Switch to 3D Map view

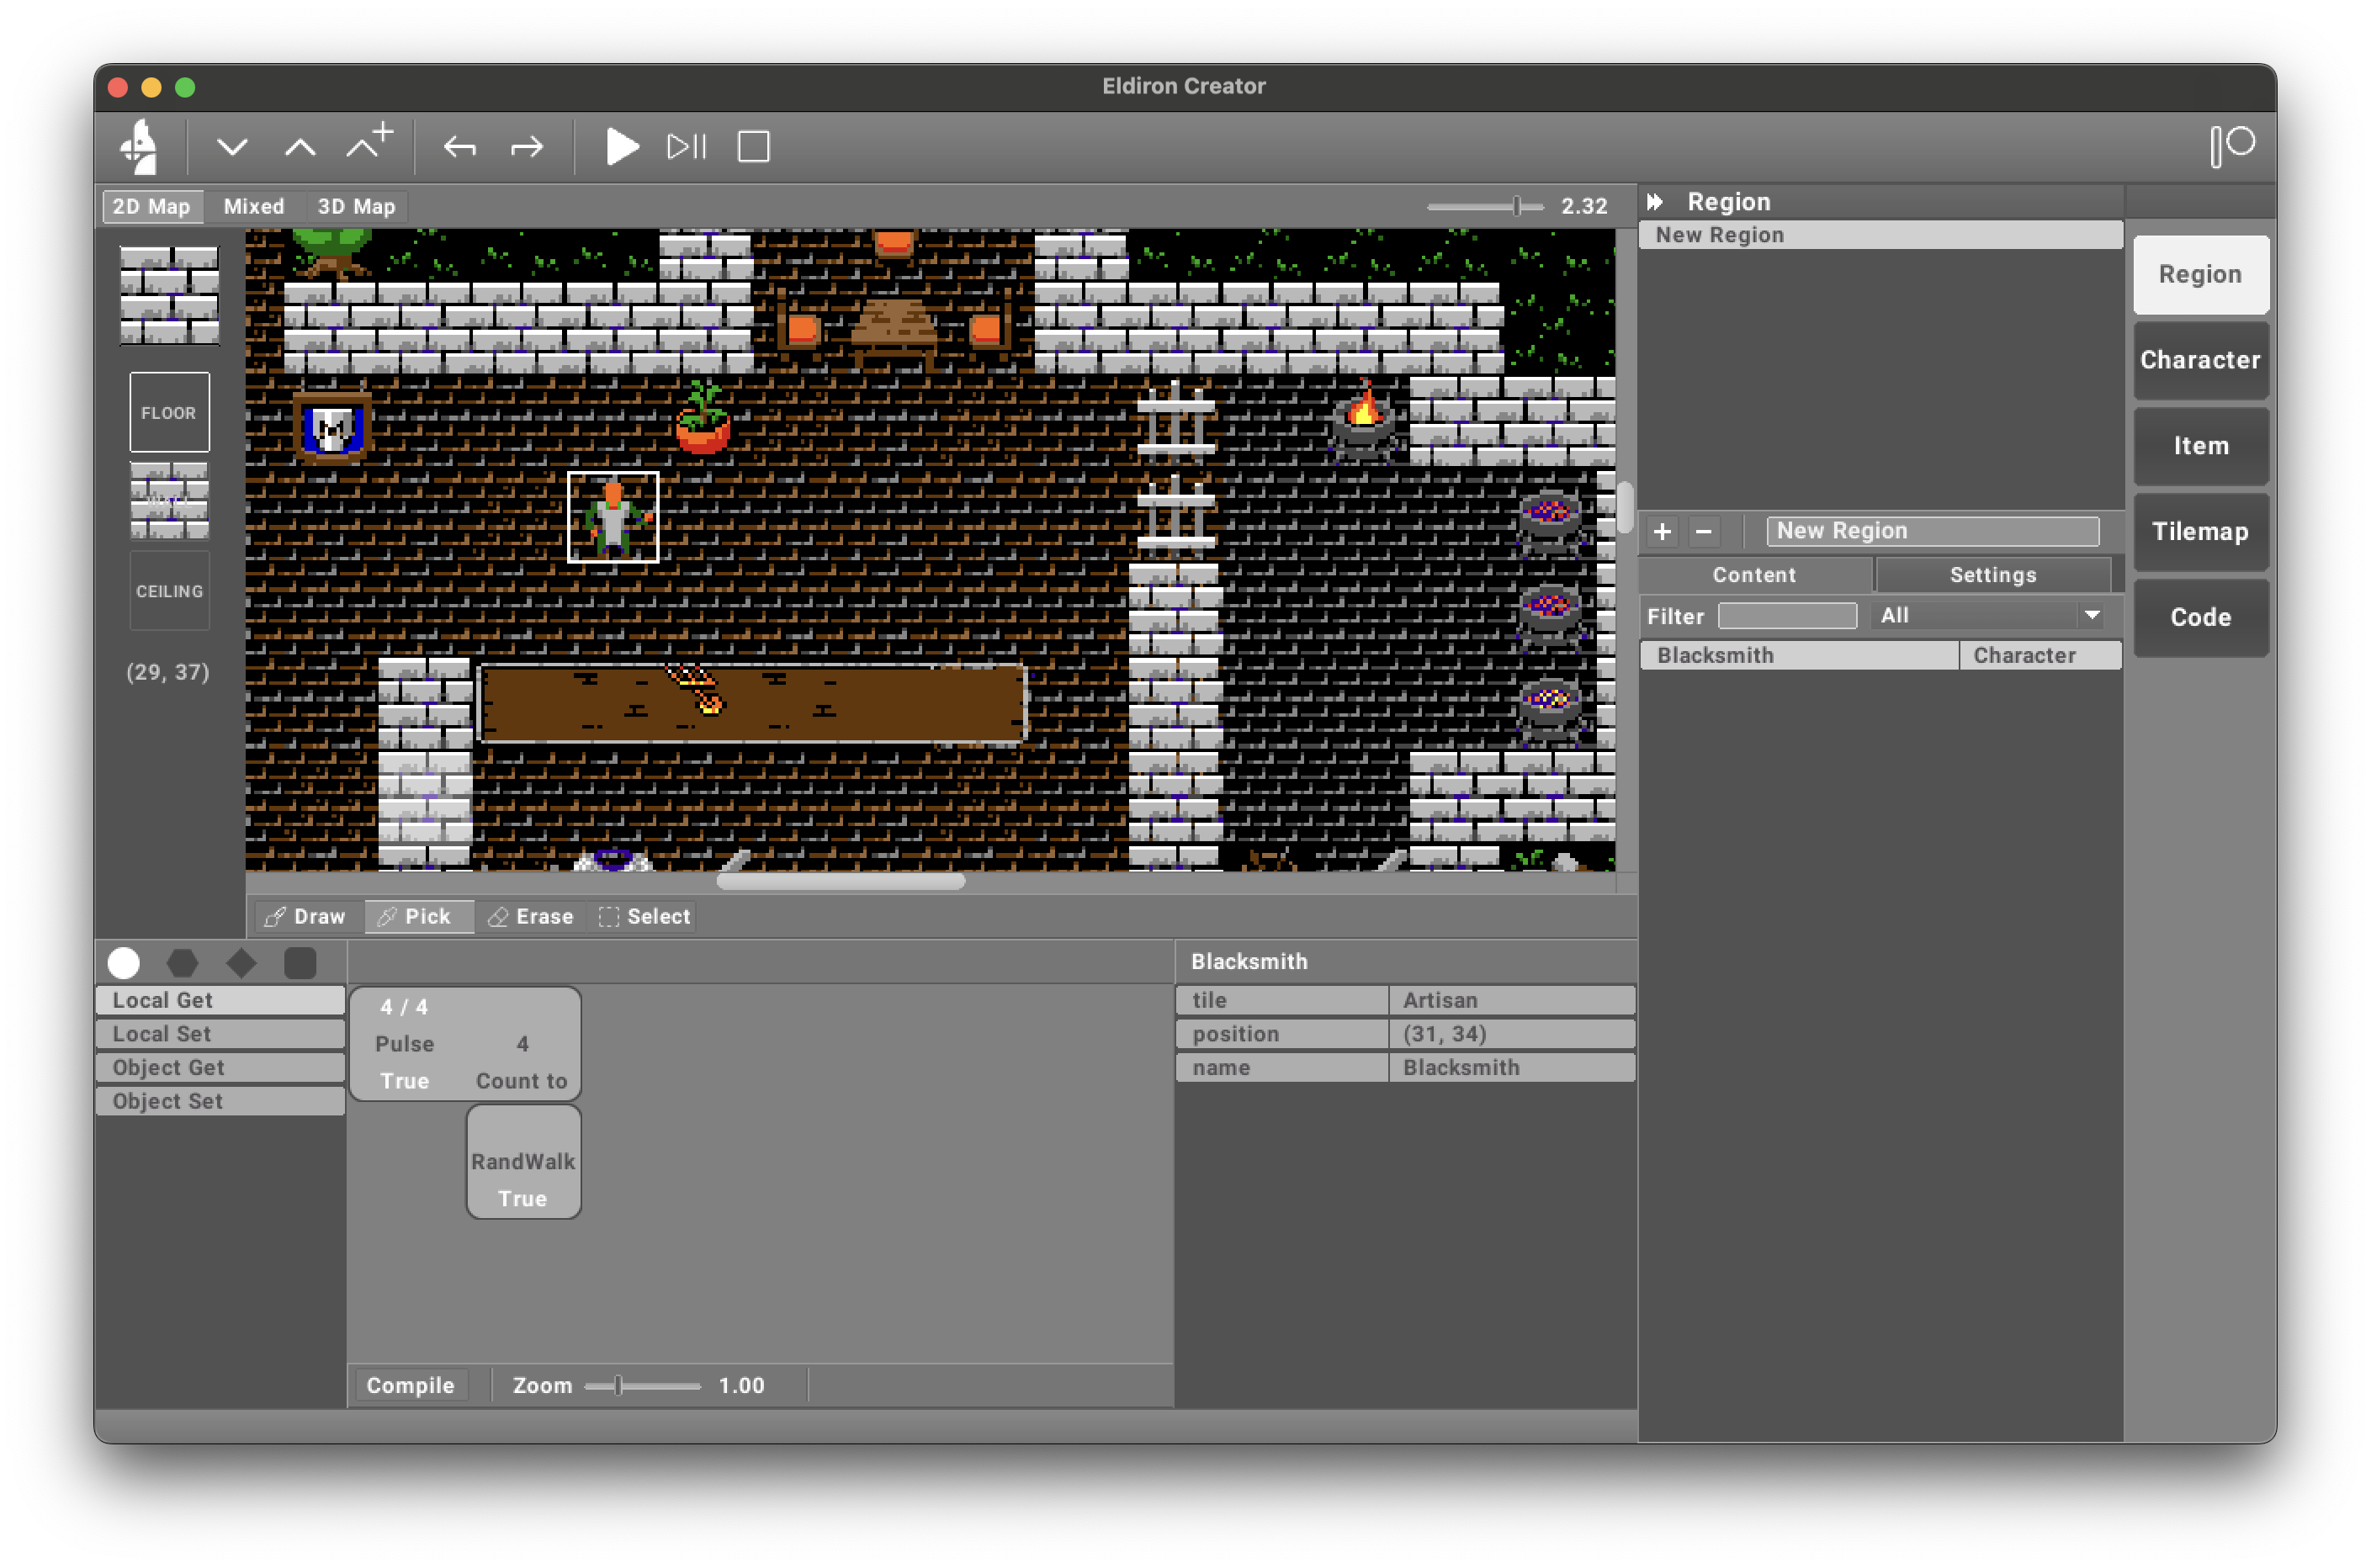tap(357, 206)
